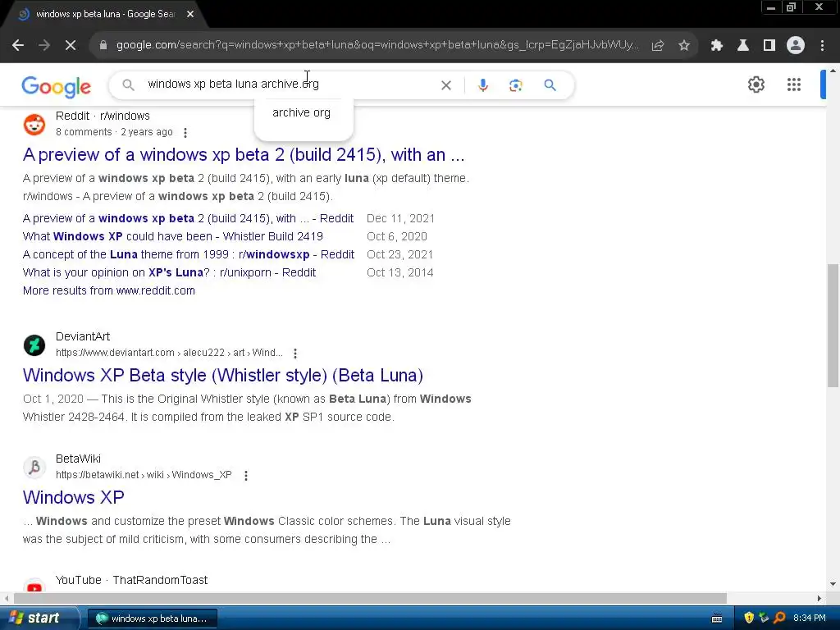Open Google quick settings gear
The height and width of the screenshot is (630, 840).
(756, 84)
